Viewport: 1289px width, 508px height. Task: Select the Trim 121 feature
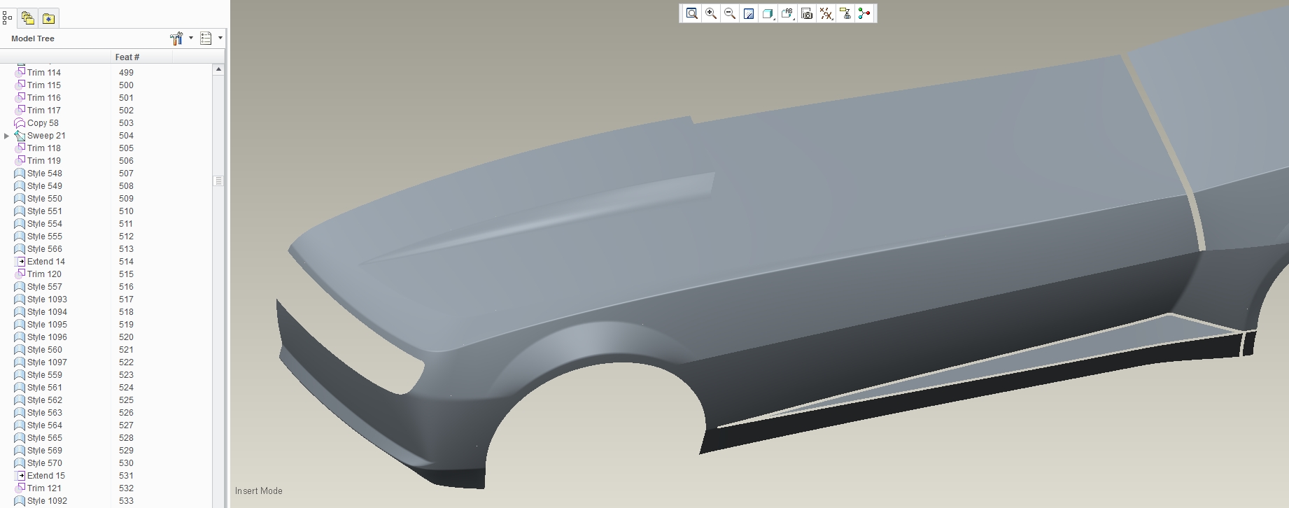pos(38,488)
